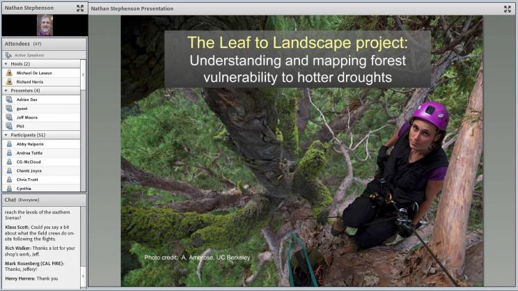
Task: Click host icon beside Richard Harris
Action: tap(9, 81)
